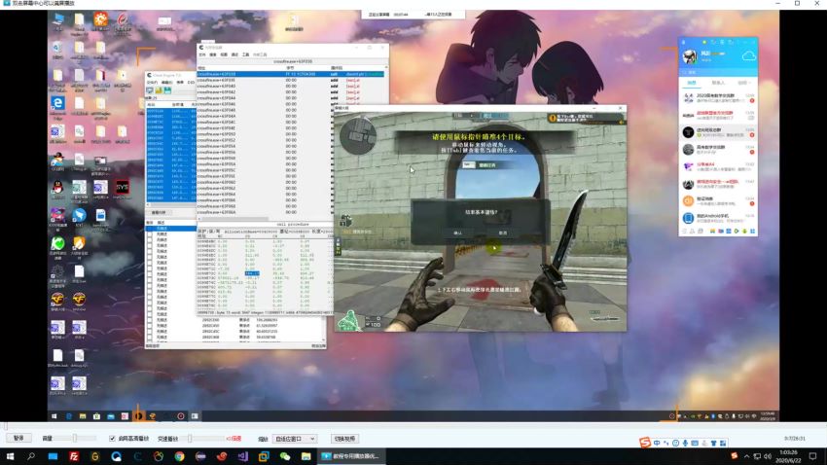Click the QQ search input field
The height and width of the screenshot is (465, 827).
[718, 72]
